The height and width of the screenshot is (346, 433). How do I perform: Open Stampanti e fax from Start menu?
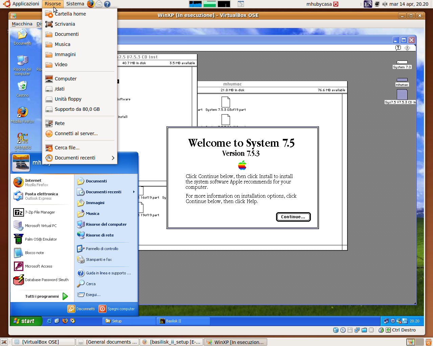click(106, 259)
